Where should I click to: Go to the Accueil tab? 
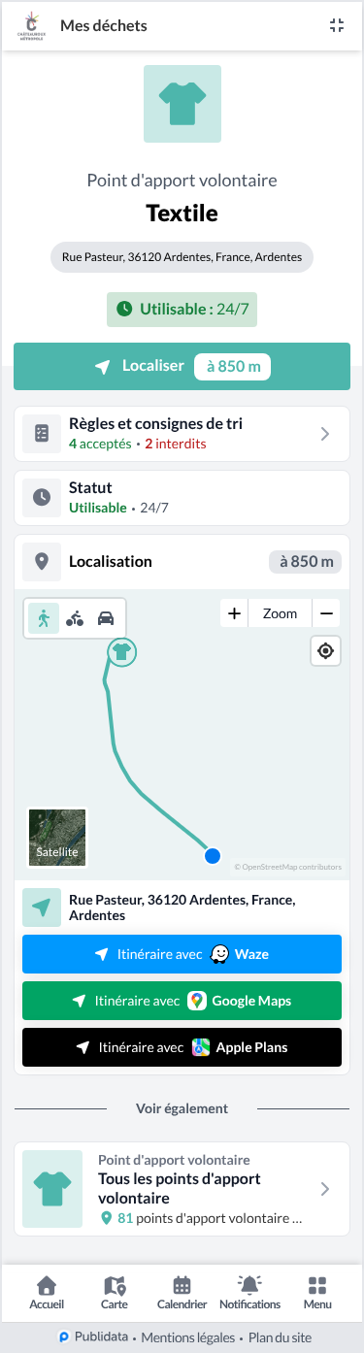click(x=47, y=1293)
